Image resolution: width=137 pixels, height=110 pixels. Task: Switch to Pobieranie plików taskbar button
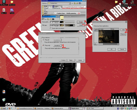pos(60,108)
